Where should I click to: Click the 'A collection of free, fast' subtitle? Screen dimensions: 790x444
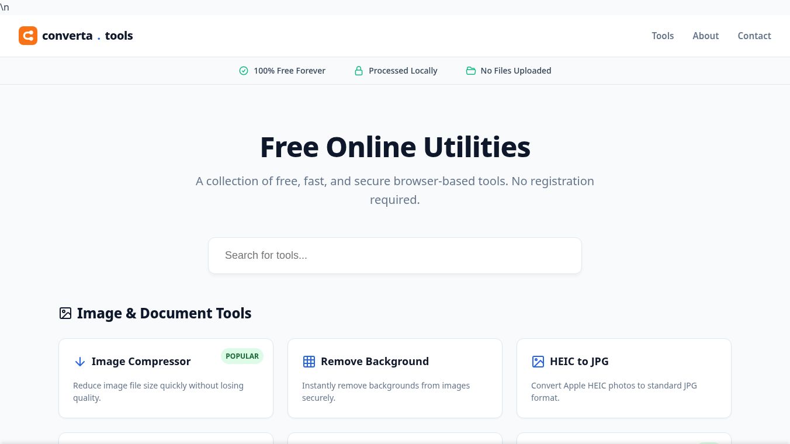pyautogui.click(x=395, y=190)
